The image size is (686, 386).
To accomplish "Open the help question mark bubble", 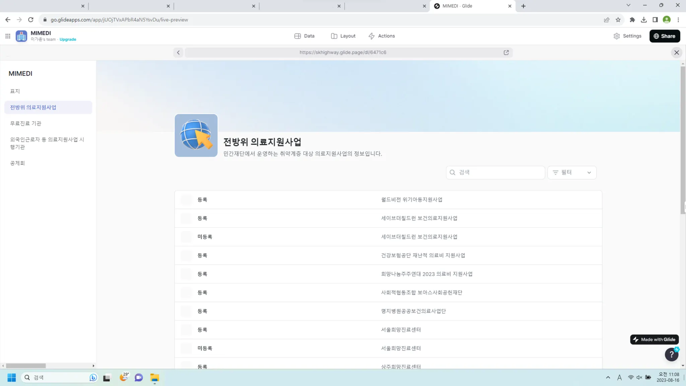I will (671, 354).
